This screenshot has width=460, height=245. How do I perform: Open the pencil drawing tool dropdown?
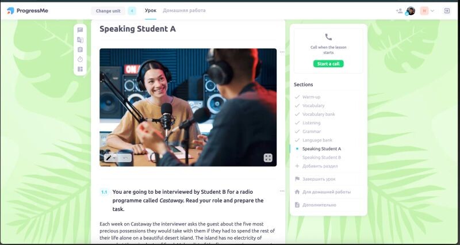click(x=110, y=158)
